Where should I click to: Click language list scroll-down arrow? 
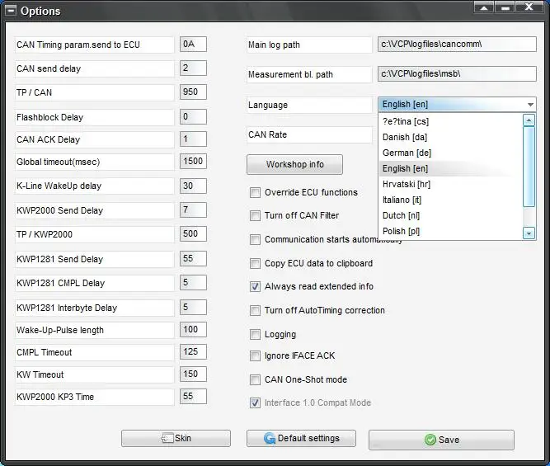pos(529,233)
